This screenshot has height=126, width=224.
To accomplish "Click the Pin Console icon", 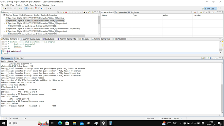I will coord(208,58).
